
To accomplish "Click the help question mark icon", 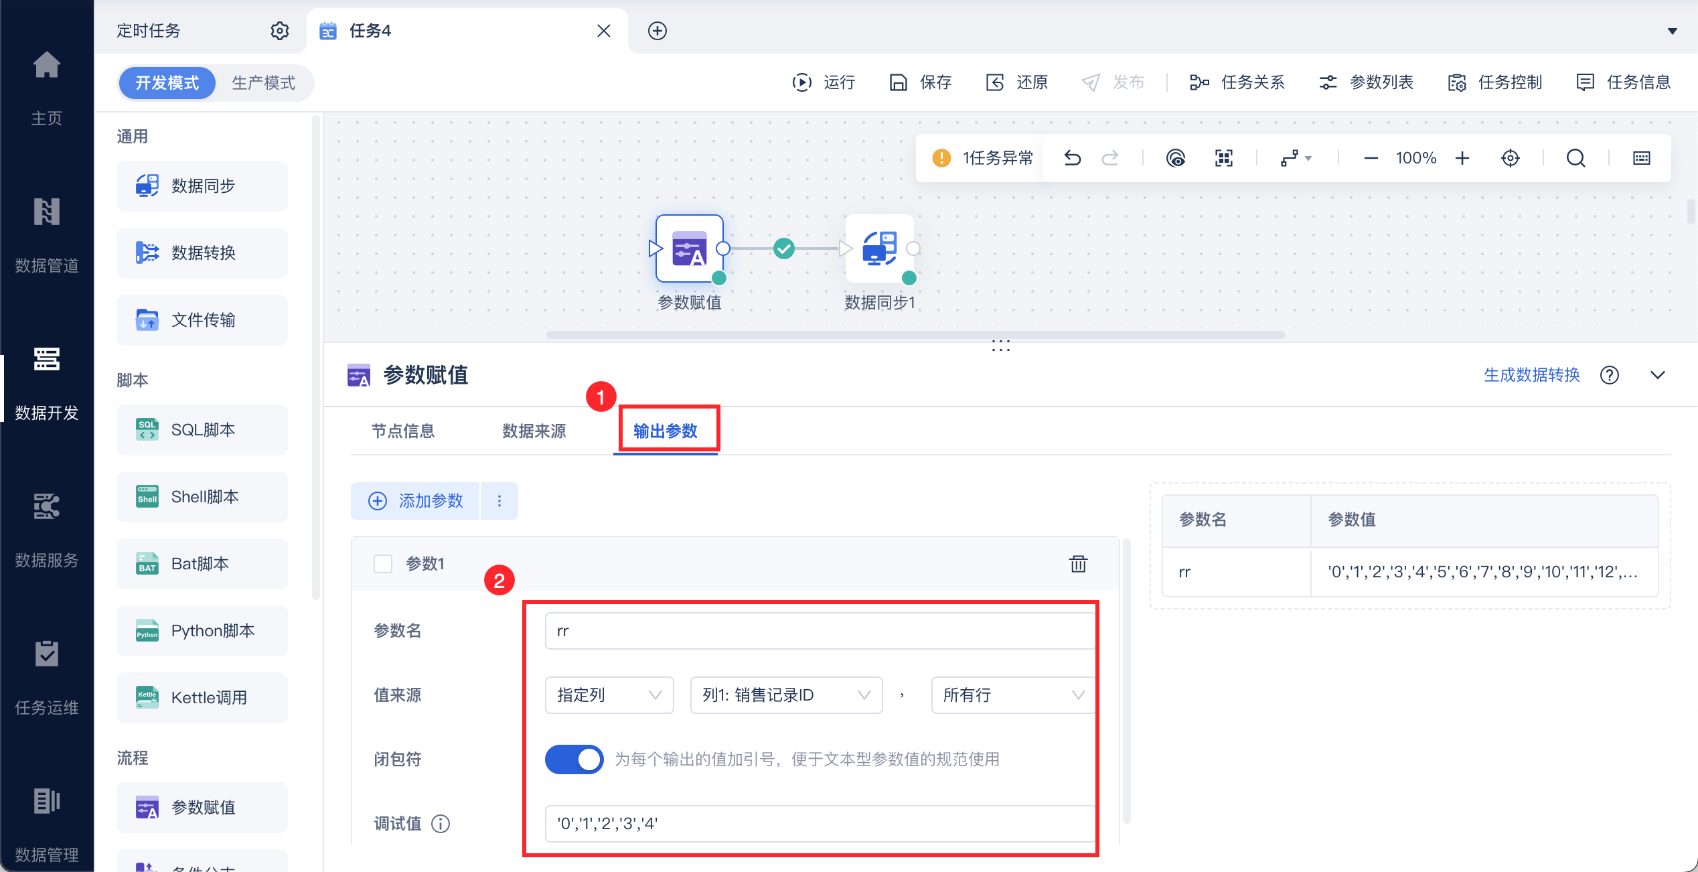I will [1610, 375].
